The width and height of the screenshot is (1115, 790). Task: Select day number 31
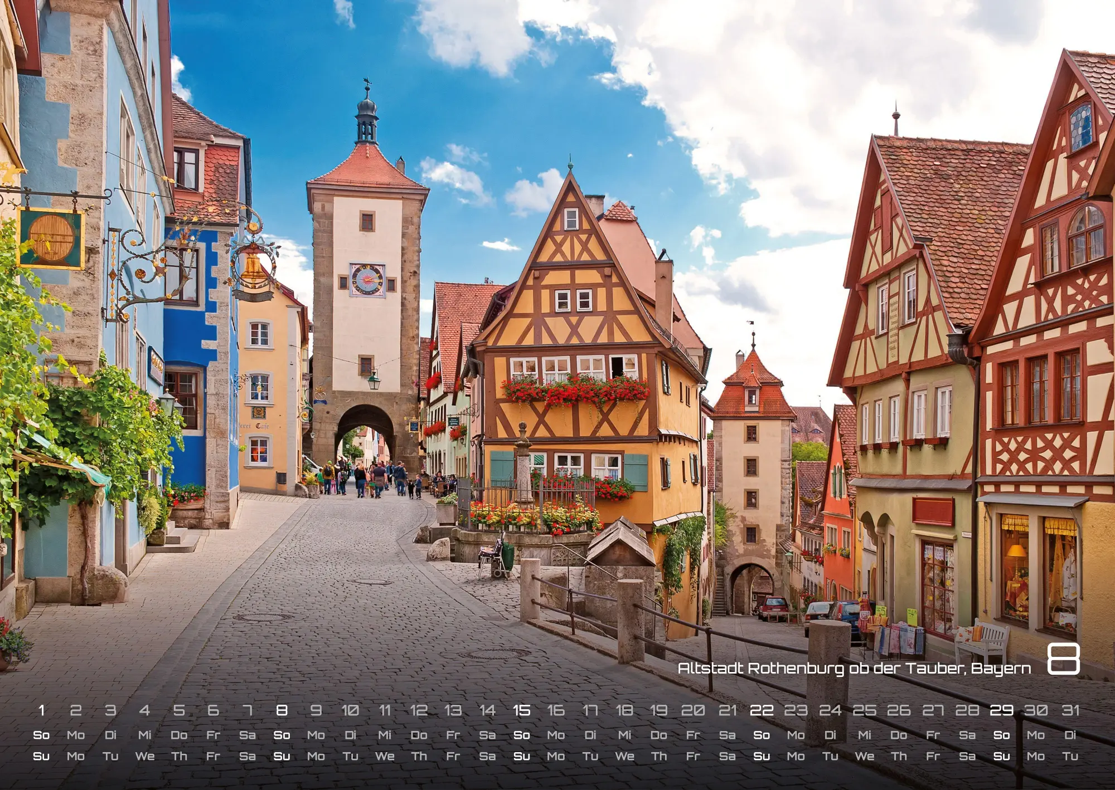click(x=1070, y=710)
